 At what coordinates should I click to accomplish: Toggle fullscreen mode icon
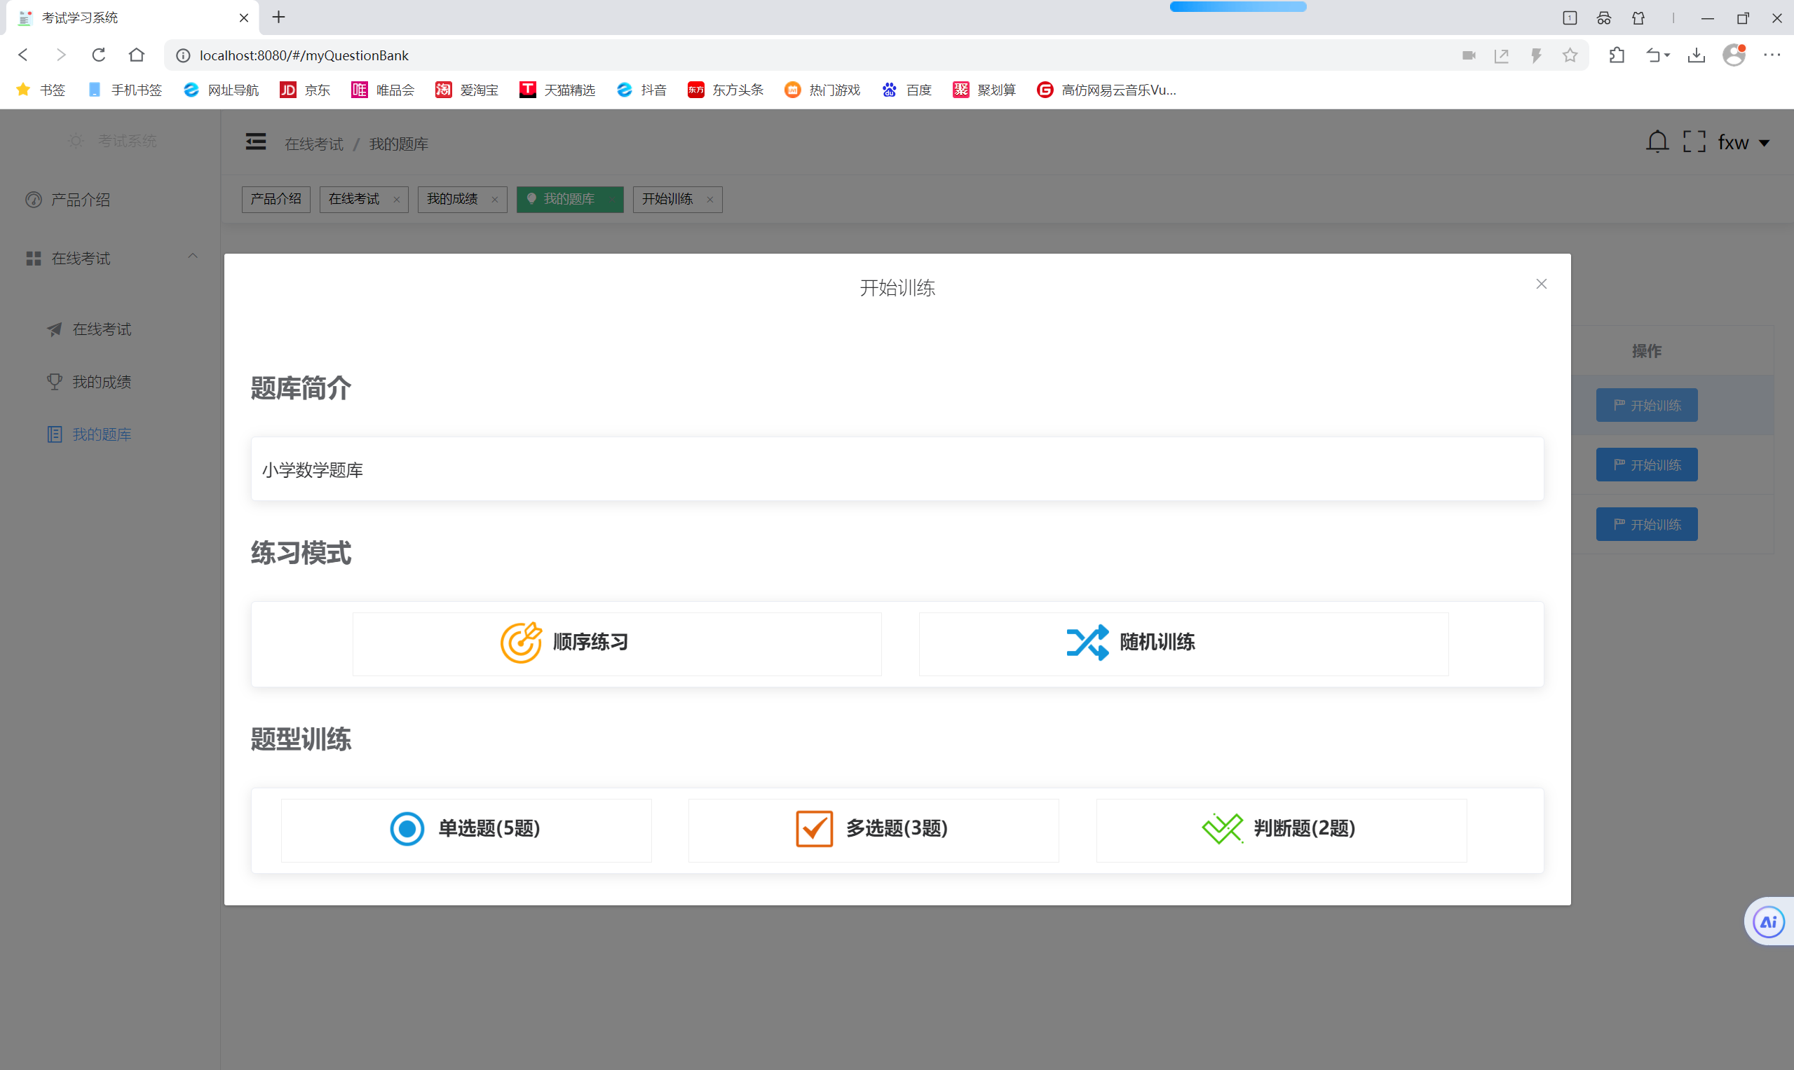[x=1694, y=142]
